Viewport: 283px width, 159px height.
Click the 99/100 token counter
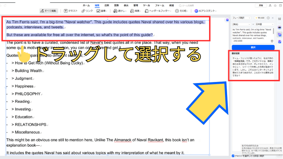pyautogui.click(x=260, y=18)
